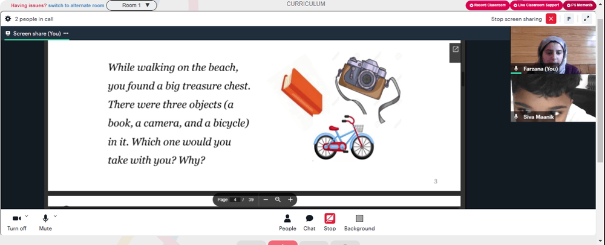The image size is (605, 245).
Task: Click the camera illustration on slide
Action: (367, 89)
